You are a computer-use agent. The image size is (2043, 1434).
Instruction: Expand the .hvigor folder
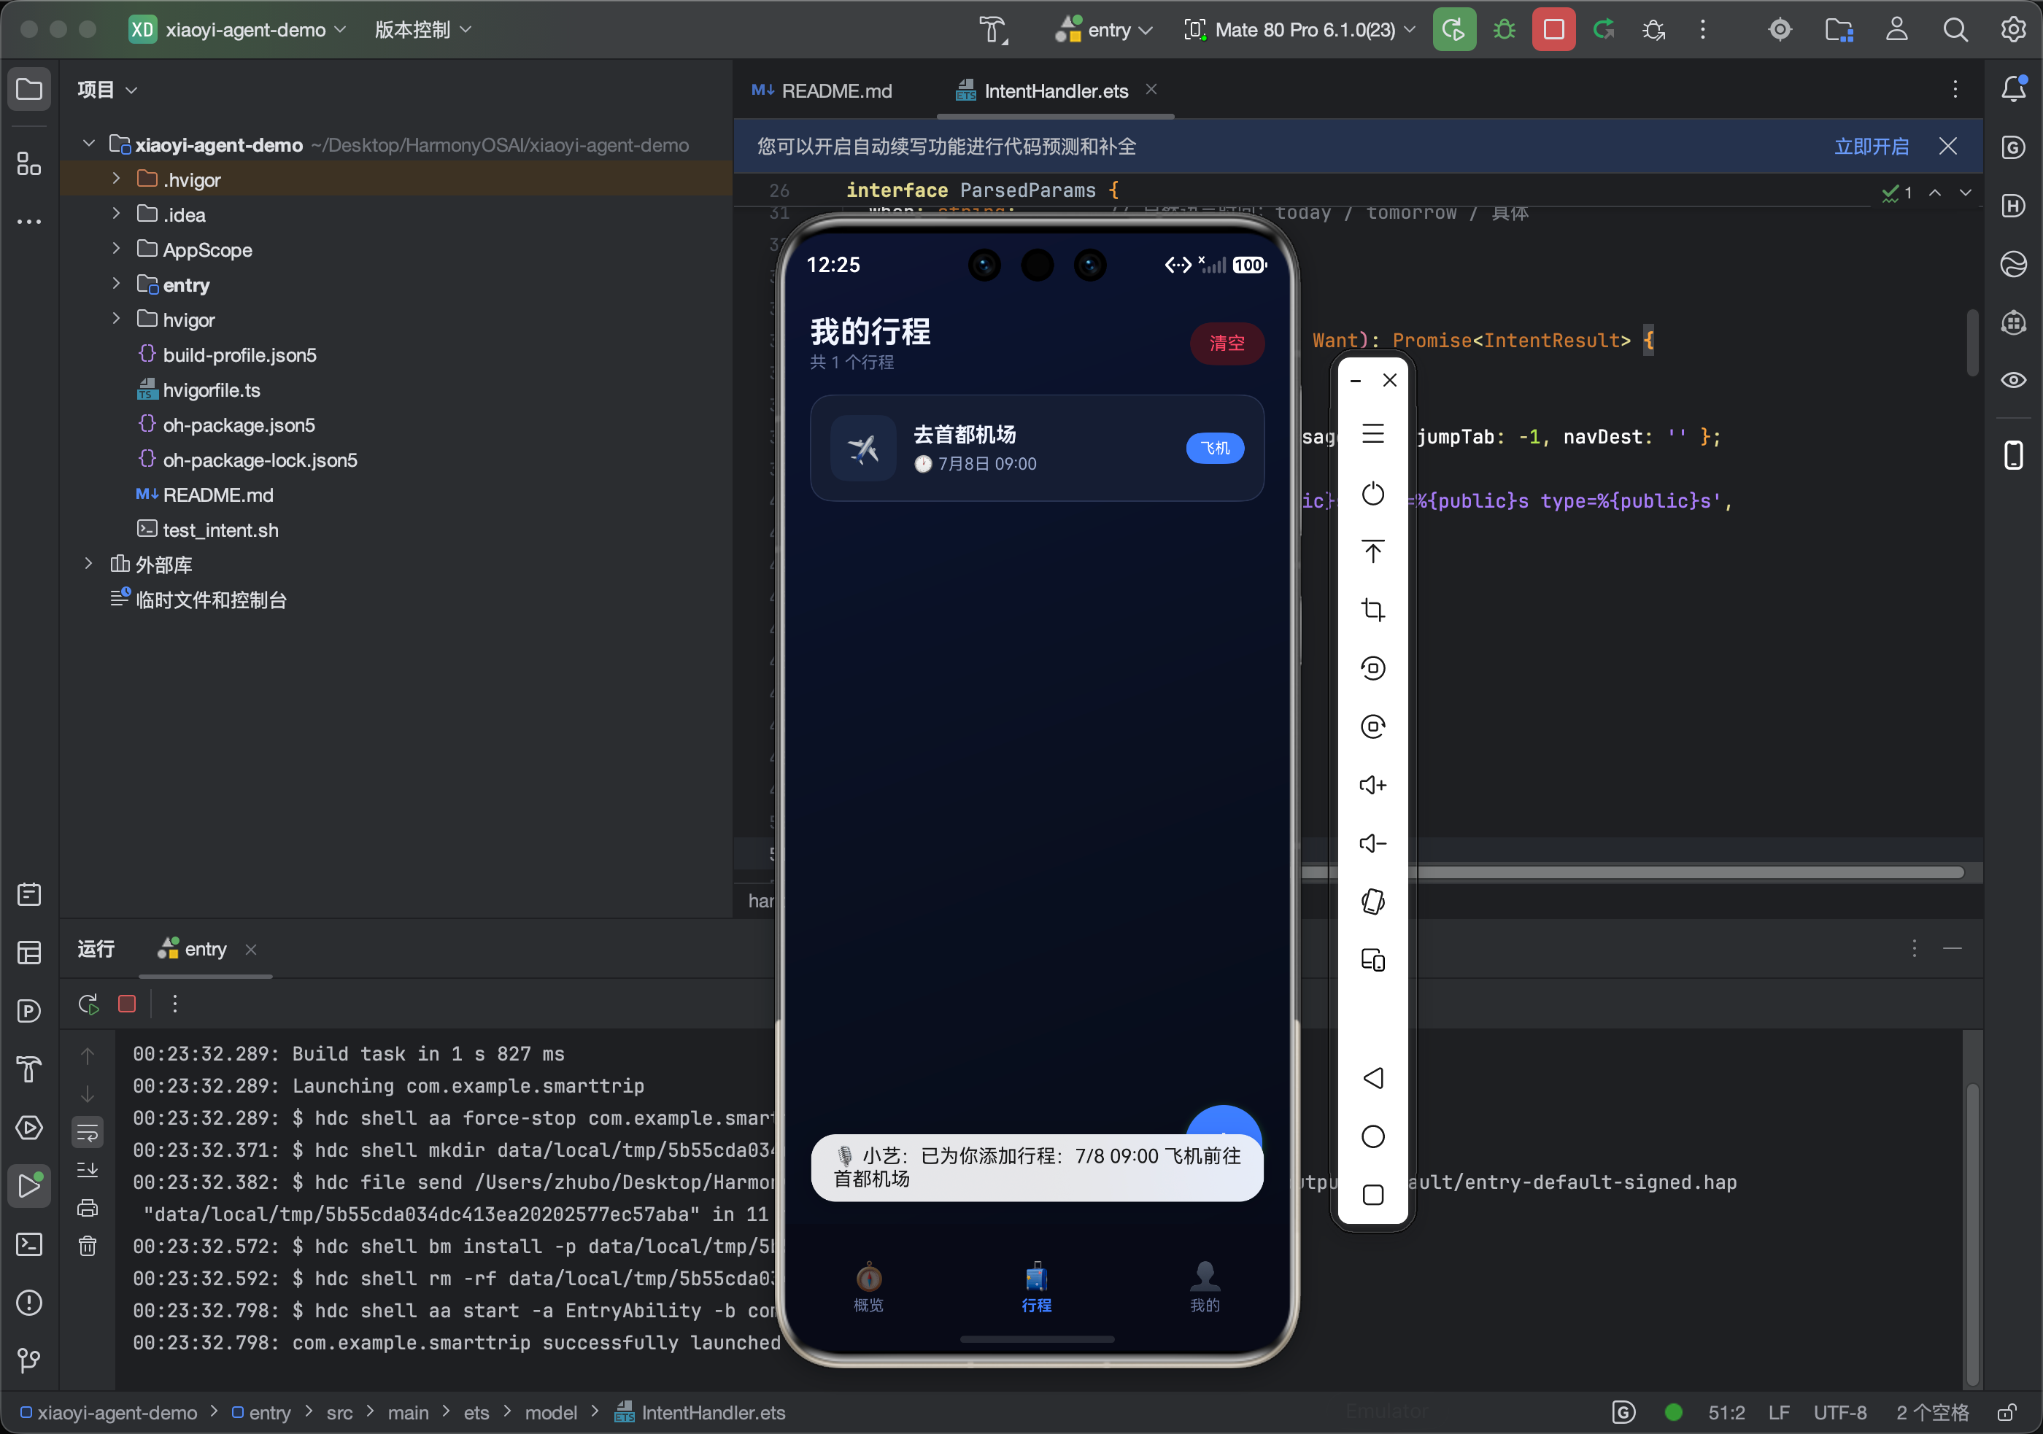(116, 178)
